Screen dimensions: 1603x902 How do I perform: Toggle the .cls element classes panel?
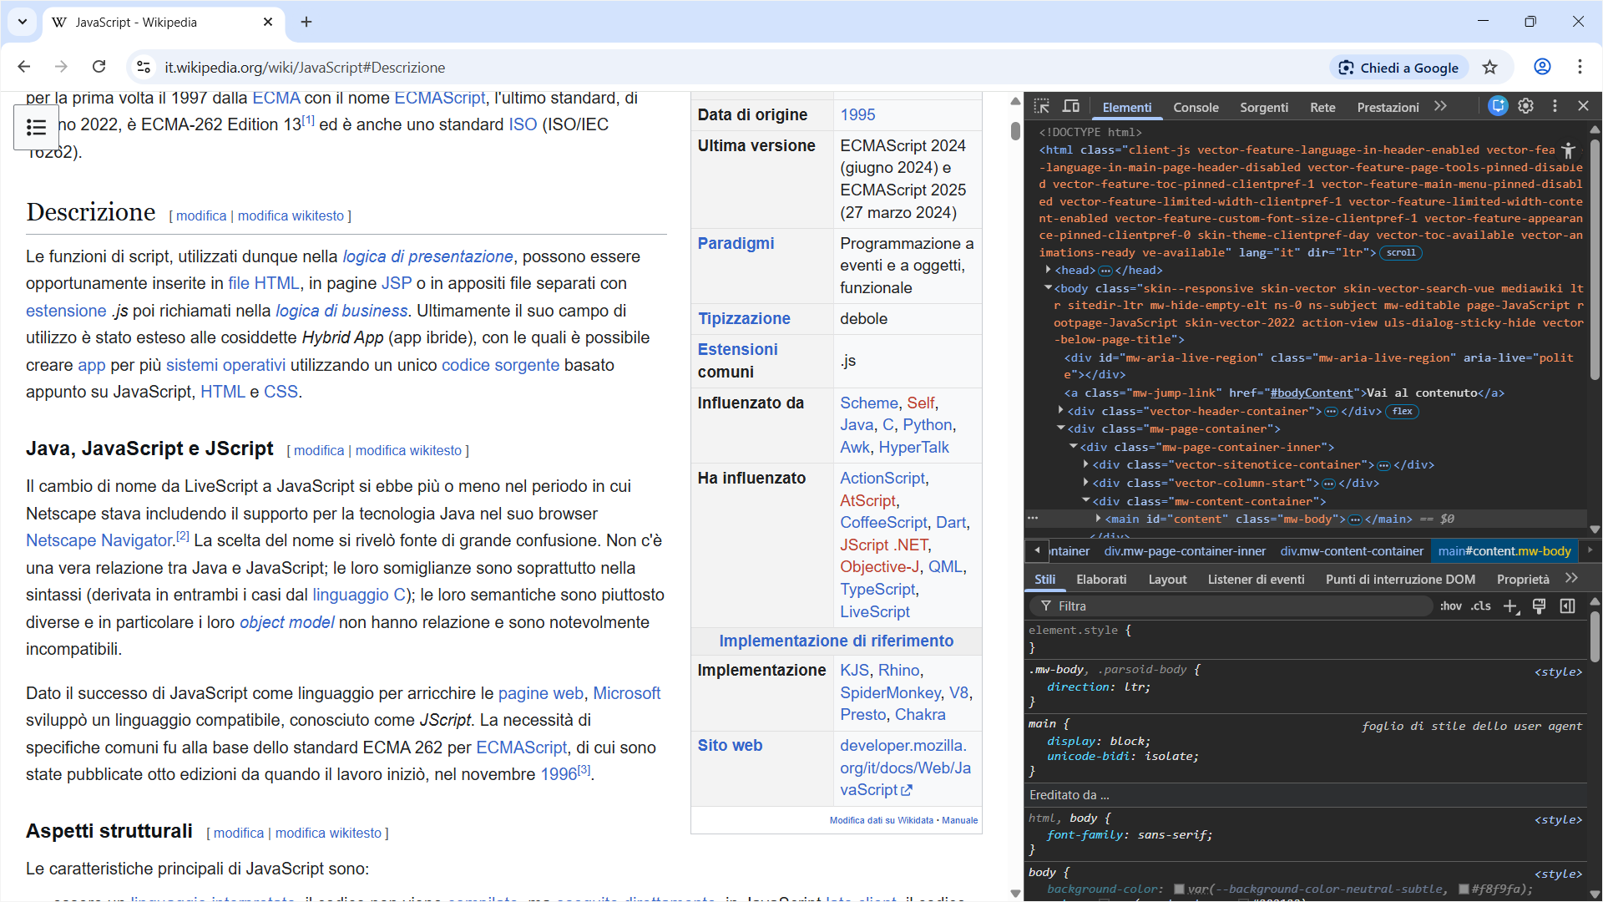tap(1481, 606)
